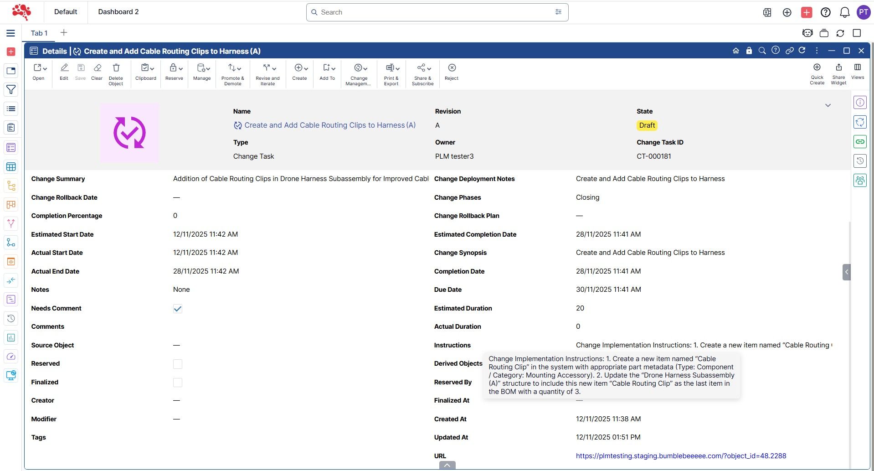Click the Change Task name link
The width and height of the screenshot is (874, 471).
(x=329, y=125)
